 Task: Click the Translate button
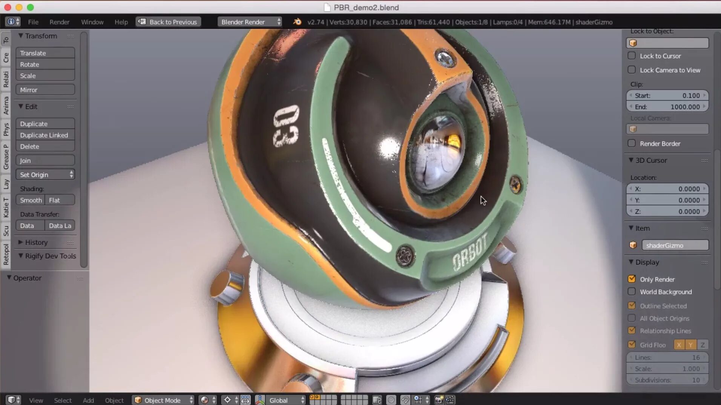(x=45, y=53)
